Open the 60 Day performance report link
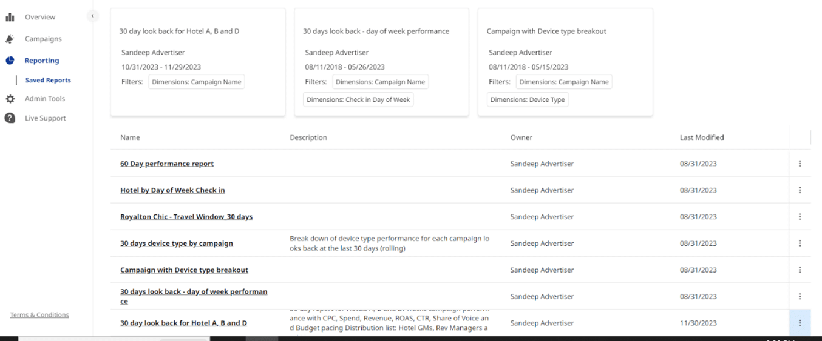This screenshot has height=341, width=822. pos(167,164)
